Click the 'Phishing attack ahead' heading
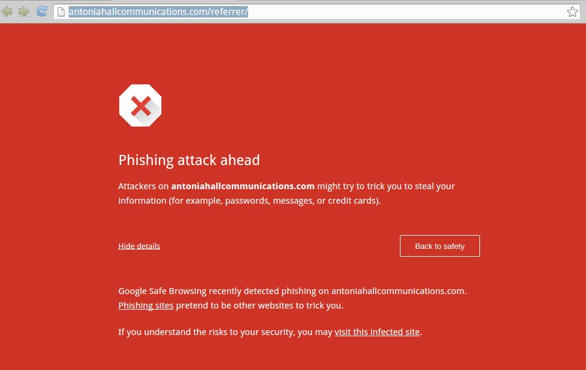586x370 pixels. click(189, 160)
